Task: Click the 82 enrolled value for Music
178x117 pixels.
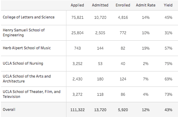Action: pos(123,48)
